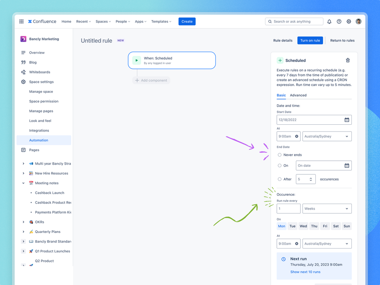
Task: Open the help question mark icon
Action: [339, 22]
